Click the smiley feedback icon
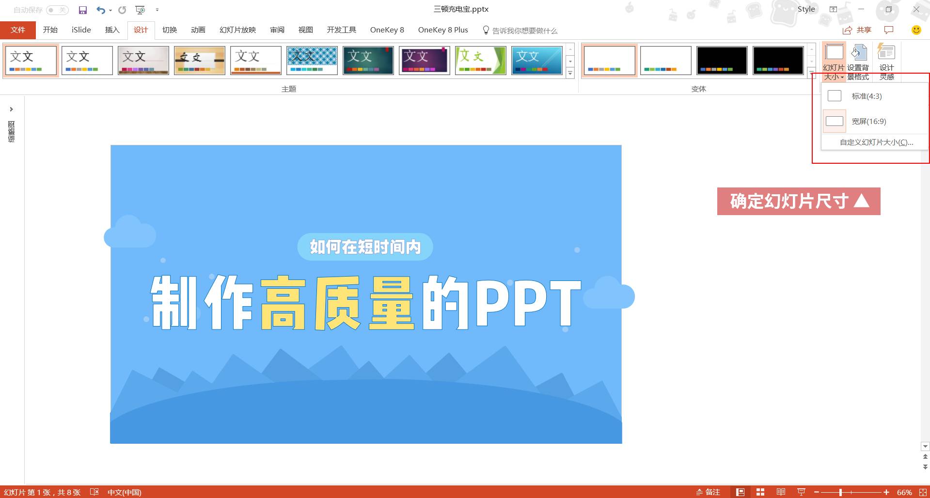The image size is (930, 498). point(916,30)
